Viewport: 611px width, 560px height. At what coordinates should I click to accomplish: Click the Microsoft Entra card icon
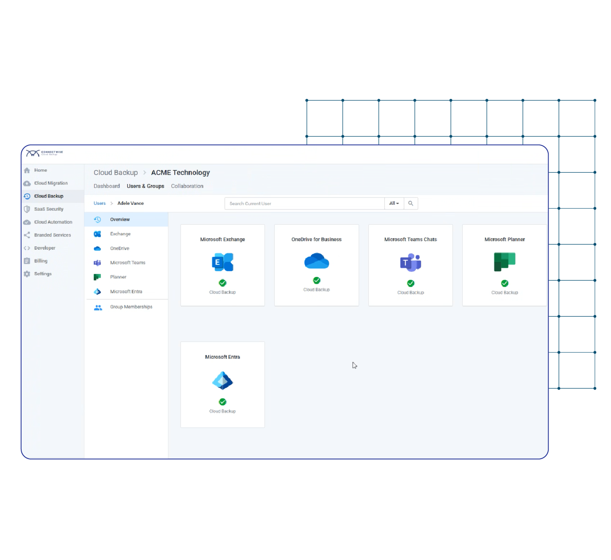pyautogui.click(x=223, y=380)
